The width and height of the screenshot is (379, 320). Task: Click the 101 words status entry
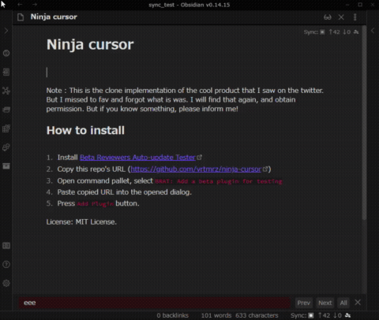coord(216,315)
